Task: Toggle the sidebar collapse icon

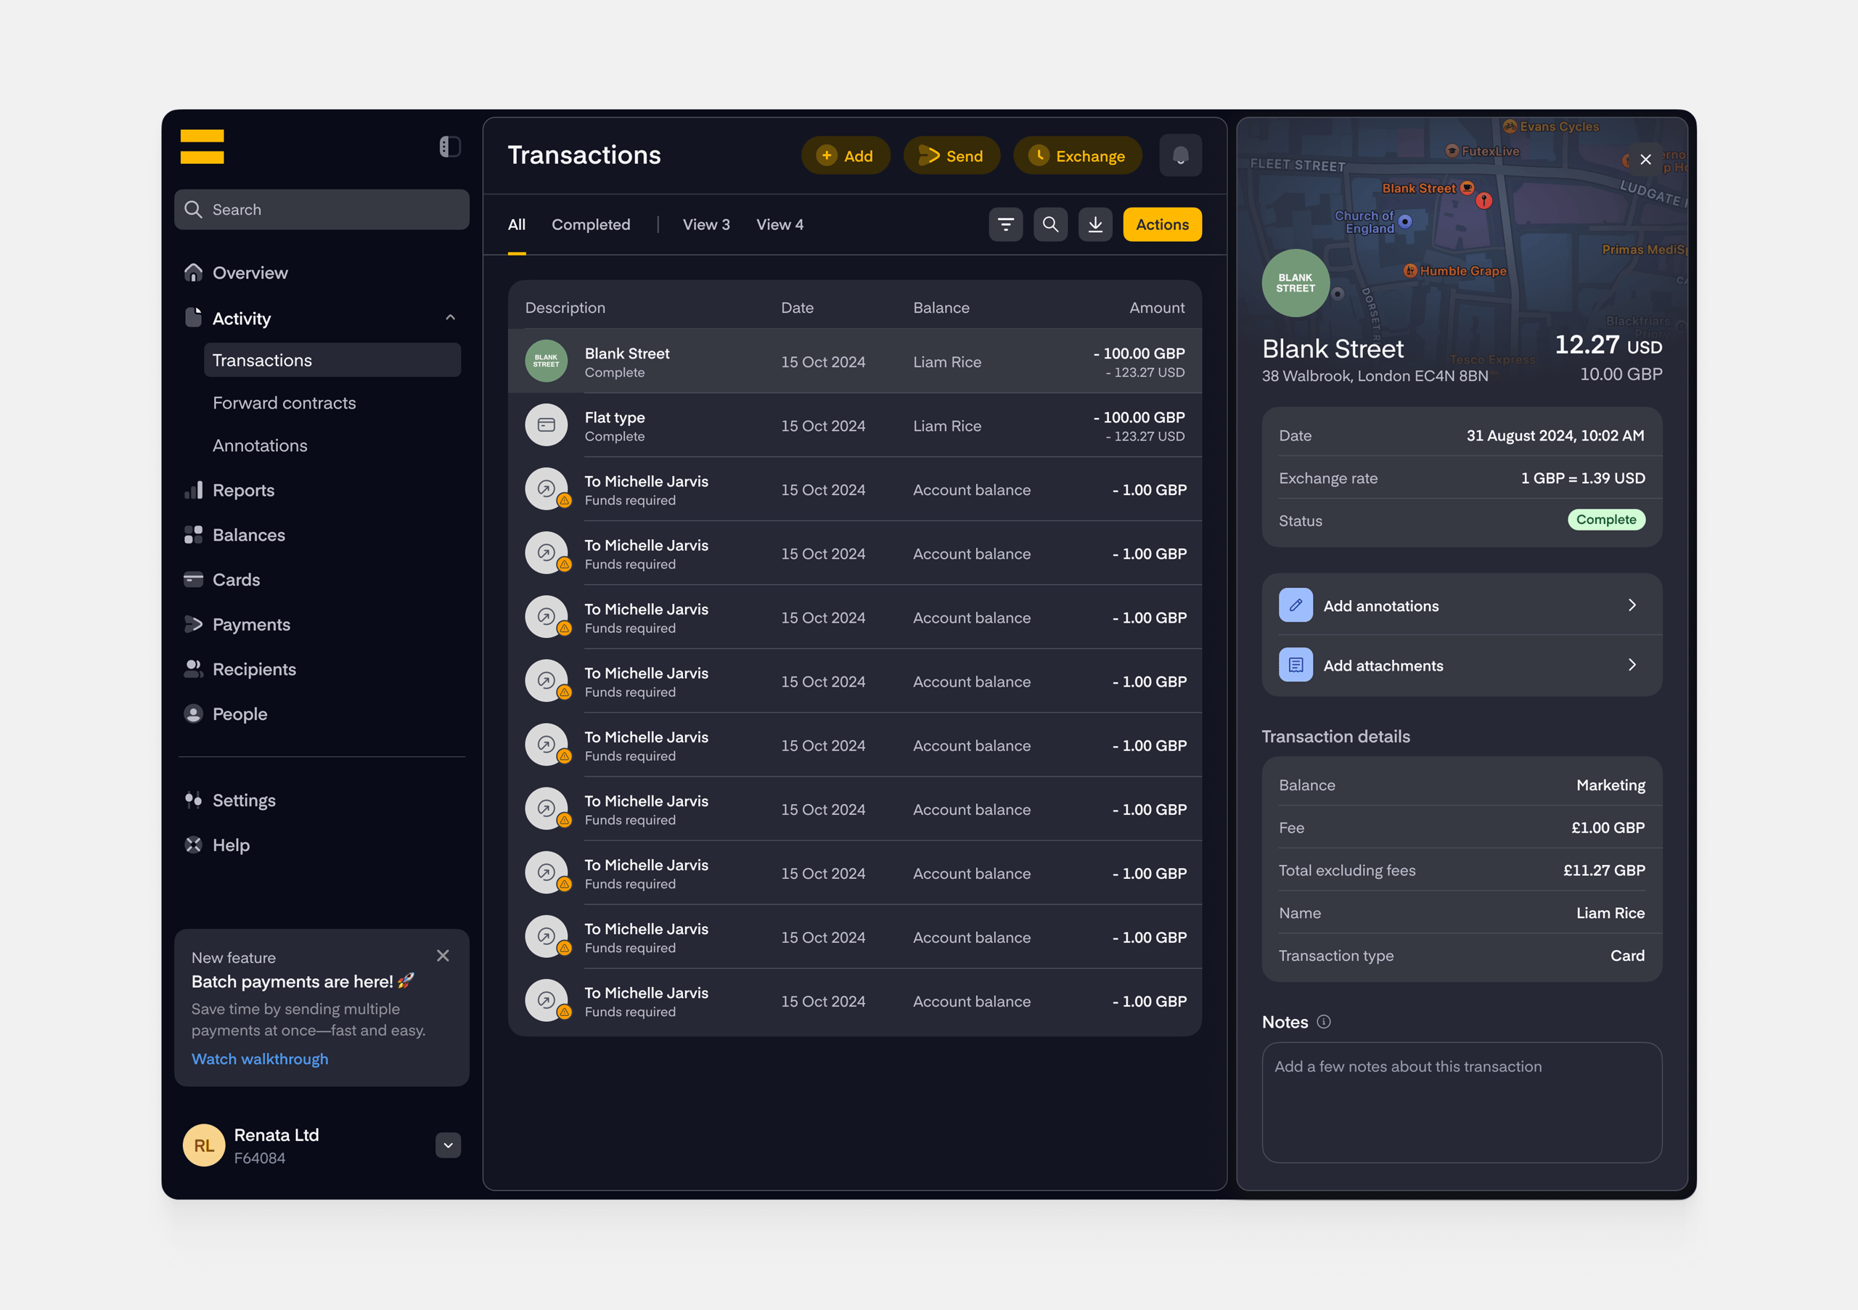Action: [x=450, y=147]
